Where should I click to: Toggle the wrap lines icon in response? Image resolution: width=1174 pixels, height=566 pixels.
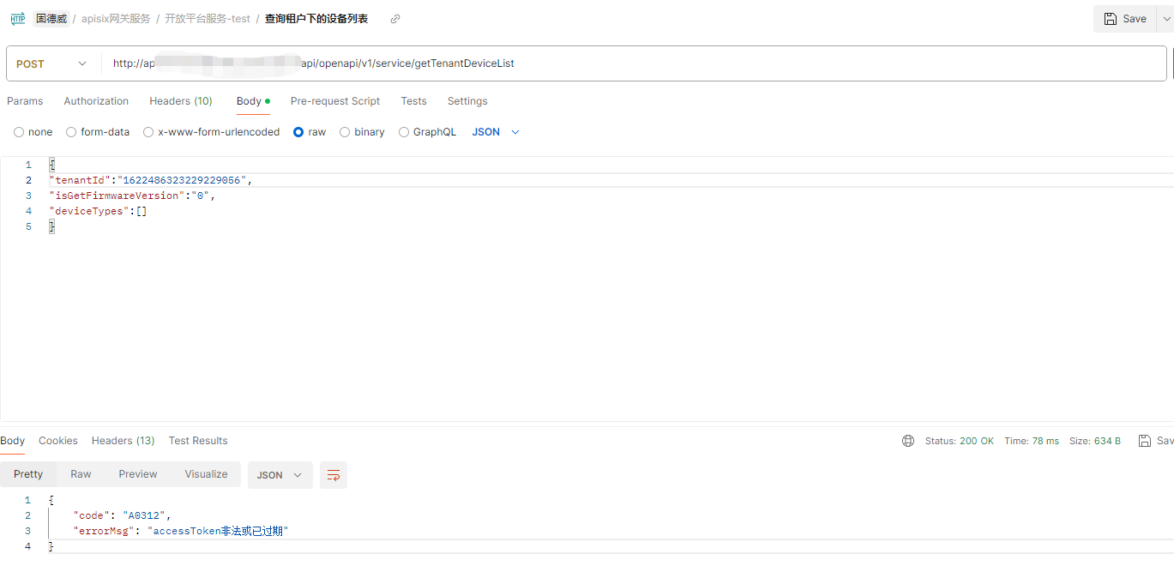coord(334,475)
